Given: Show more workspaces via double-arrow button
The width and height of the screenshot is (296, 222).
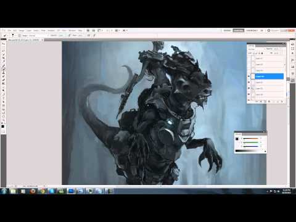Looking at the screenshot, I should point(261,30).
